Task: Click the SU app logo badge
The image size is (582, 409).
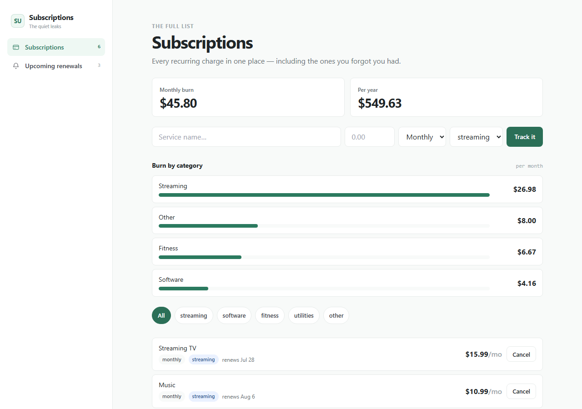Action: click(18, 21)
